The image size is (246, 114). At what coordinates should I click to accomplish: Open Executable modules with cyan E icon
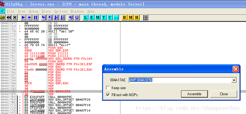click(x=91, y=18)
